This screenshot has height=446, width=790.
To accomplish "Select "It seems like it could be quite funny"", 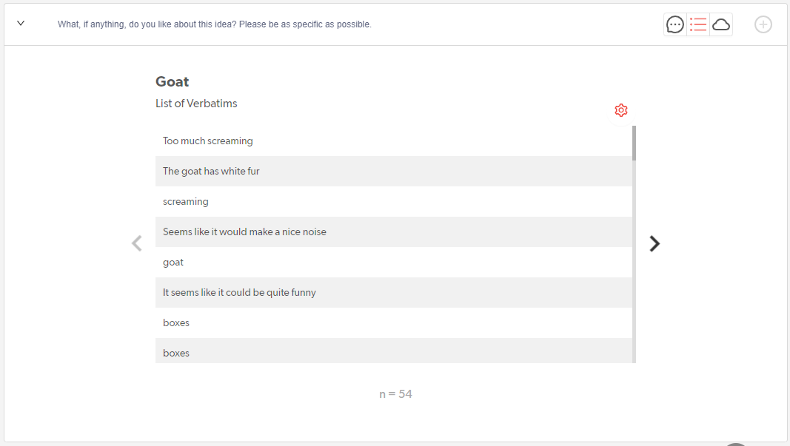I will click(x=239, y=292).
